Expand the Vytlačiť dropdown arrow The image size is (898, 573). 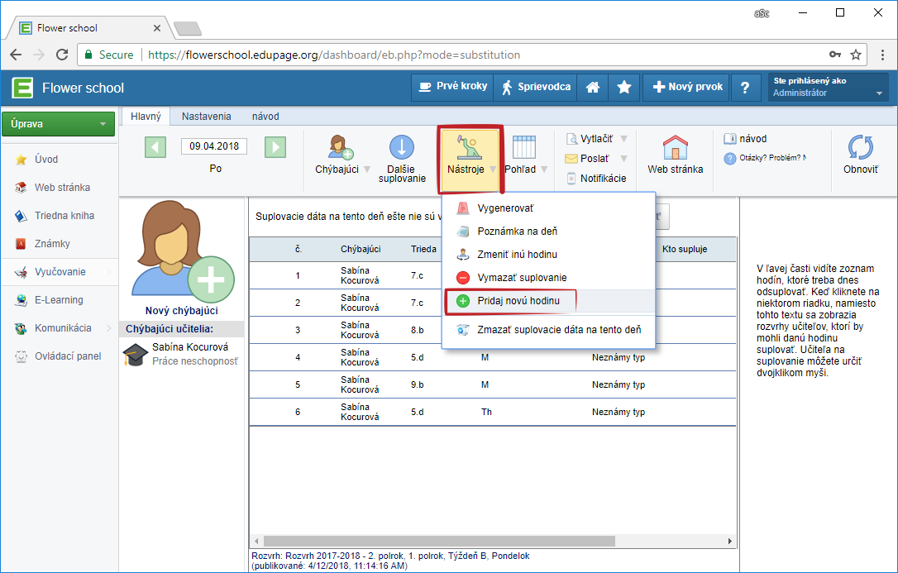pyautogui.click(x=623, y=139)
